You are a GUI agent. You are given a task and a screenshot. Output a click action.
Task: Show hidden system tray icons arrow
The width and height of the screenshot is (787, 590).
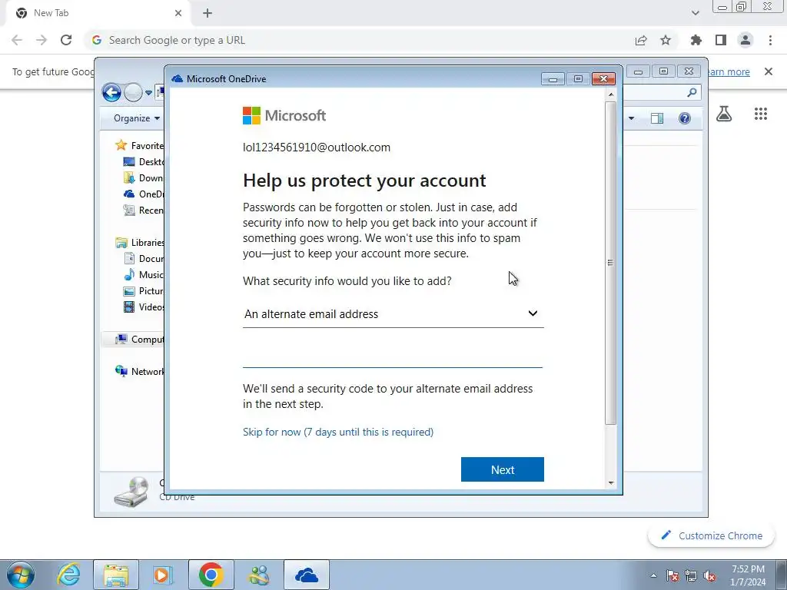coord(653,575)
